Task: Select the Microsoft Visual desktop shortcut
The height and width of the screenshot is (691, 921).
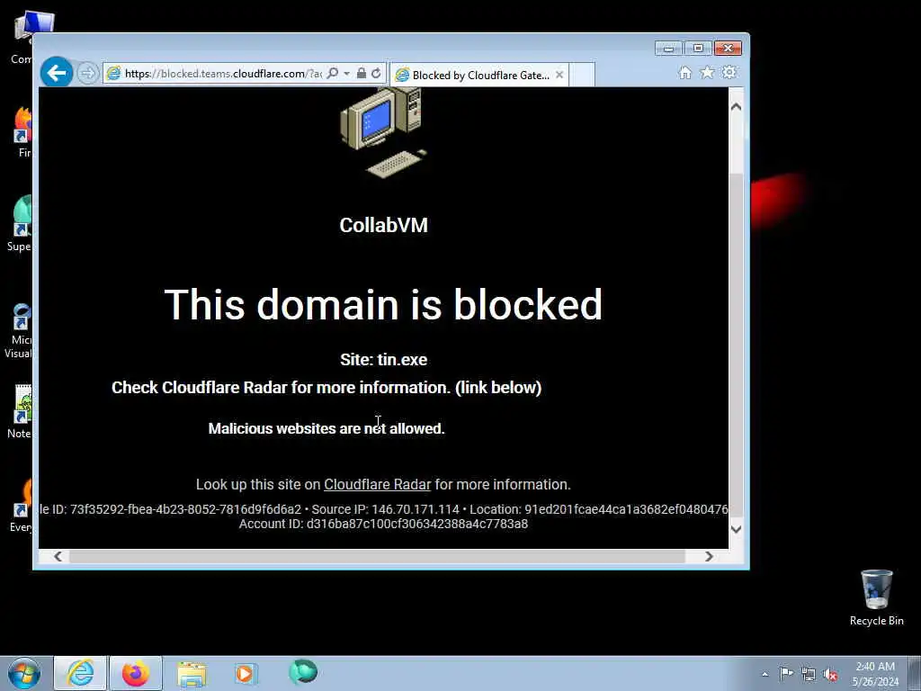Action: tap(20, 331)
